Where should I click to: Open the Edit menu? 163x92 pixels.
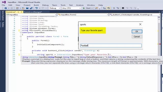10,5
